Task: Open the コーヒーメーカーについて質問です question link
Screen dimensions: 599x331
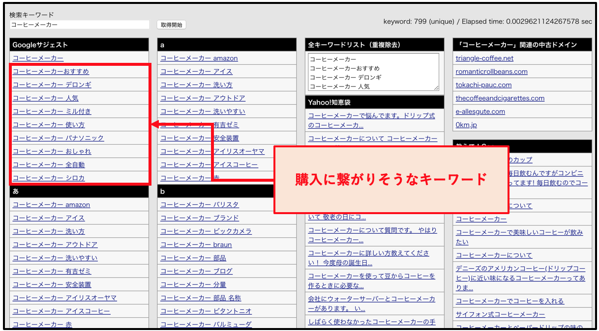Action: 372,235
